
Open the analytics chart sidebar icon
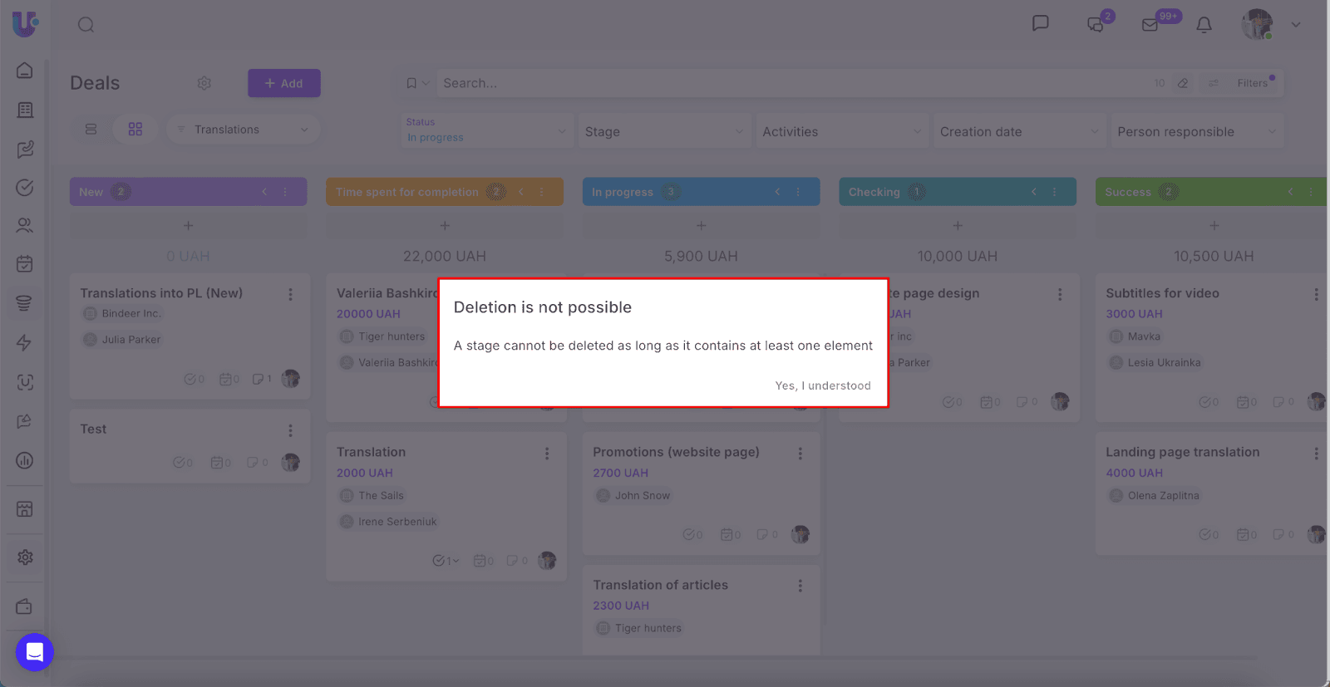[x=25, y=460]
